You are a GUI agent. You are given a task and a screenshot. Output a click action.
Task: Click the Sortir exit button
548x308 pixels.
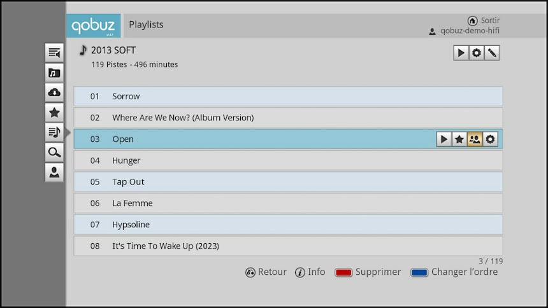point(484,20)
